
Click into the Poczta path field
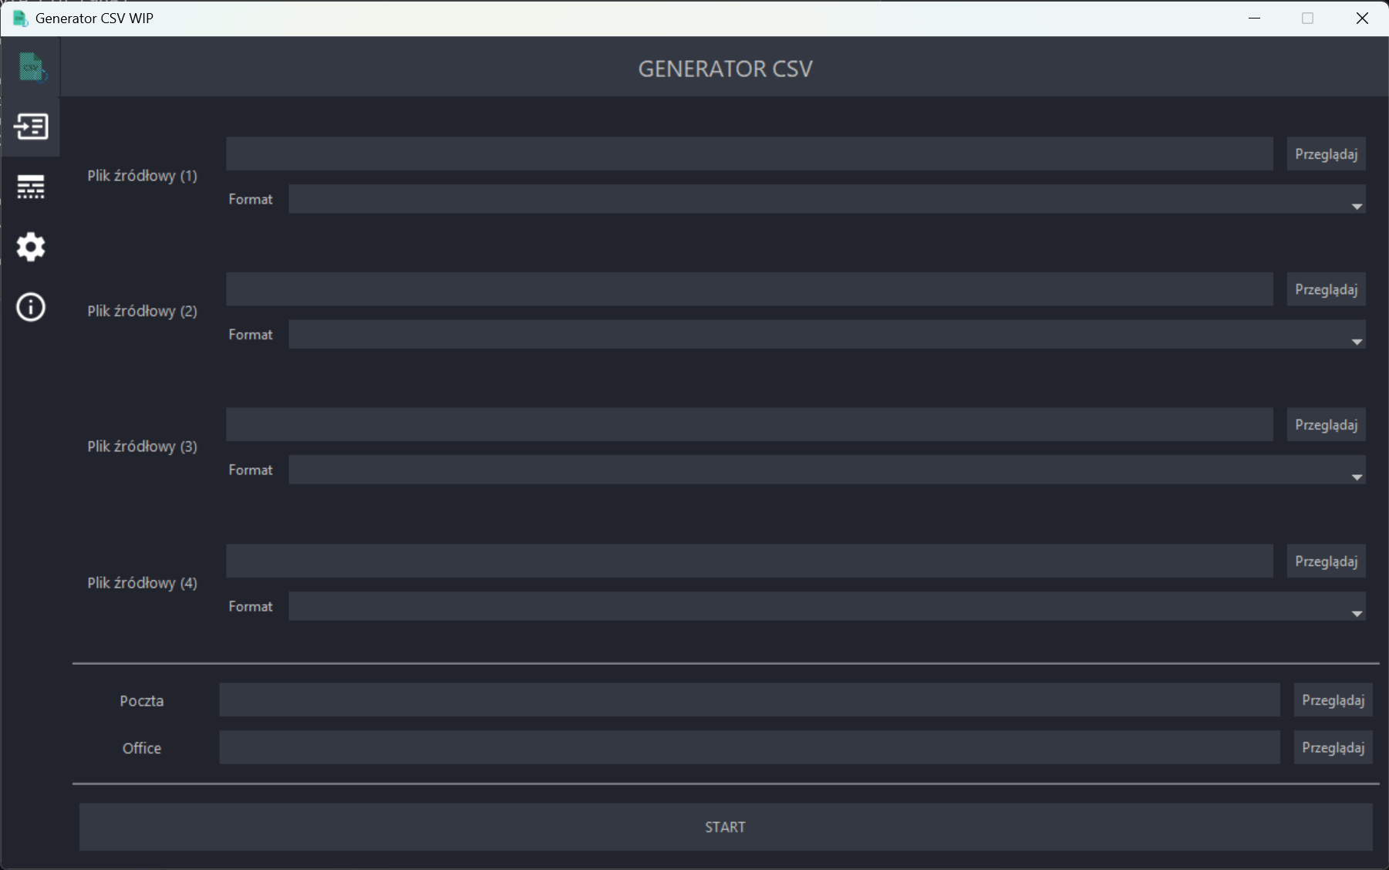(x=749, y=700)
